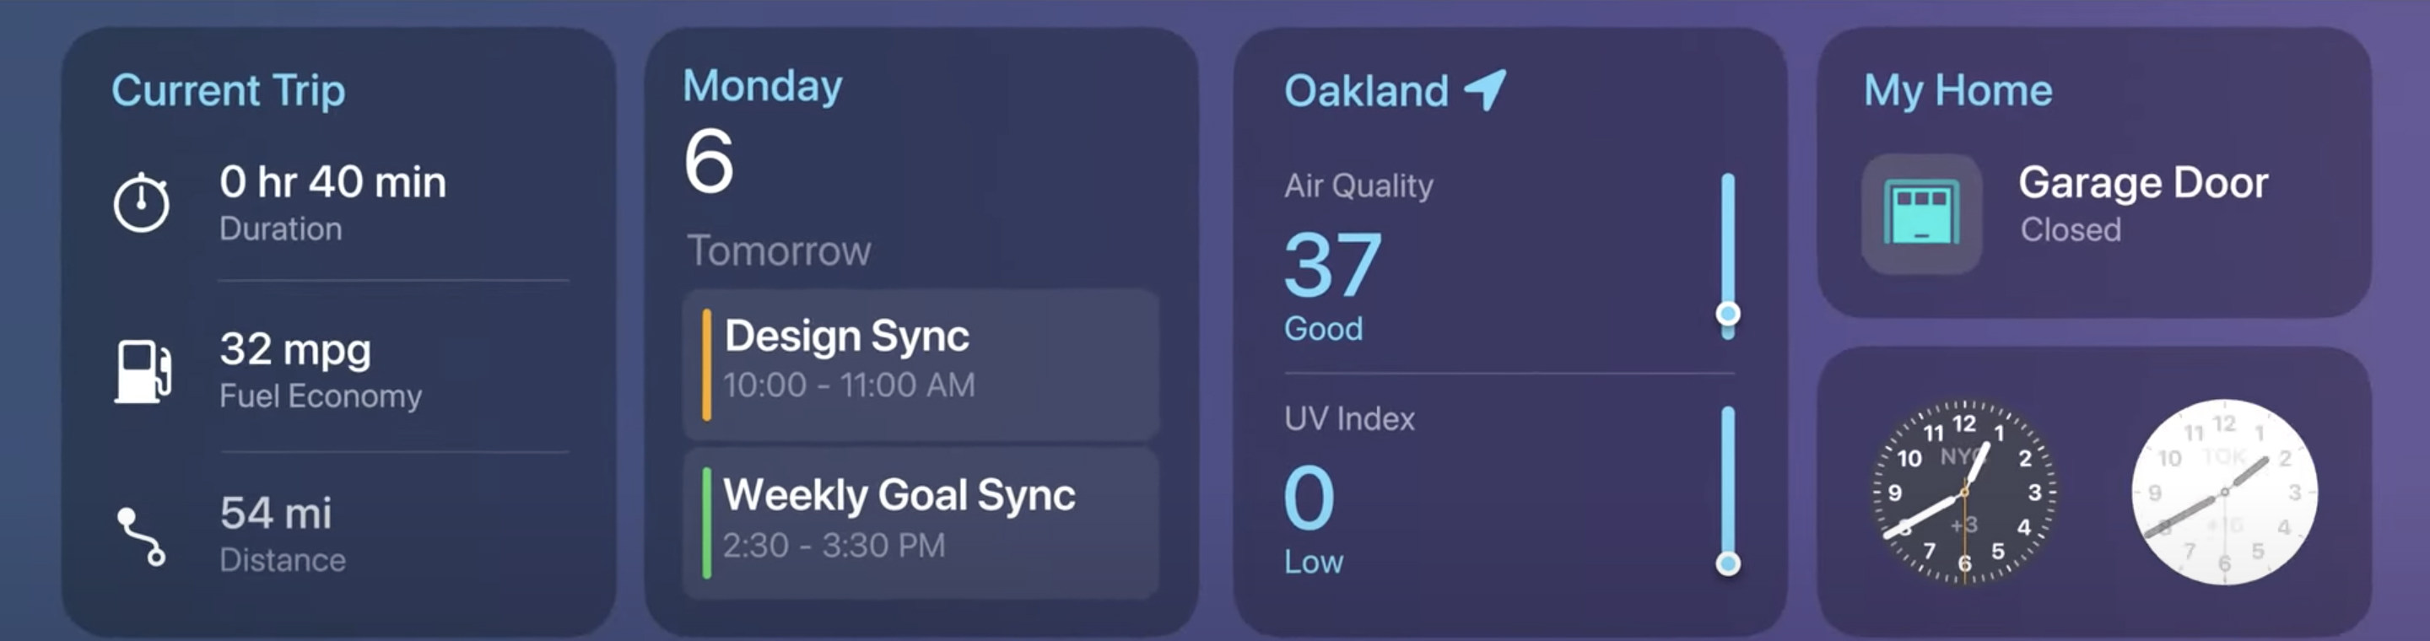Click the 54 mi Distance row
The height and width of the screenshot is (641, 2430).
[x=283, y=535]
